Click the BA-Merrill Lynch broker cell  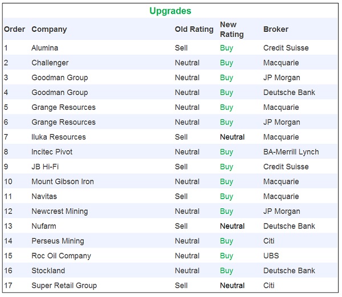(291, 152)
